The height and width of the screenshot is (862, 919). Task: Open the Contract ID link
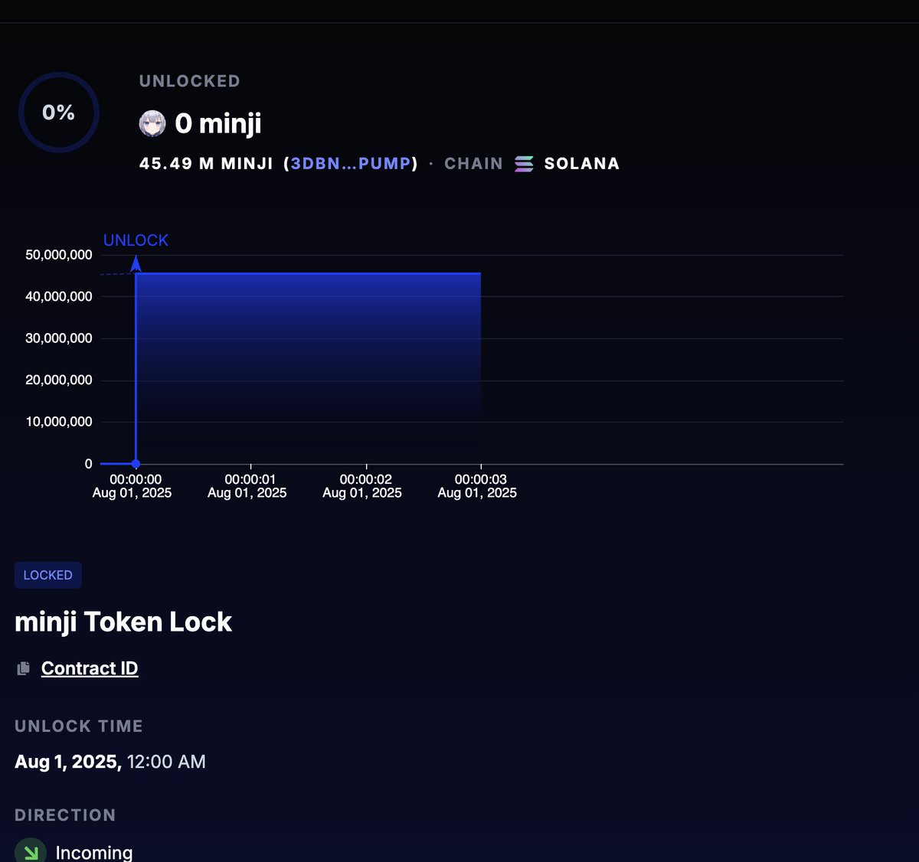coord(90,668)
